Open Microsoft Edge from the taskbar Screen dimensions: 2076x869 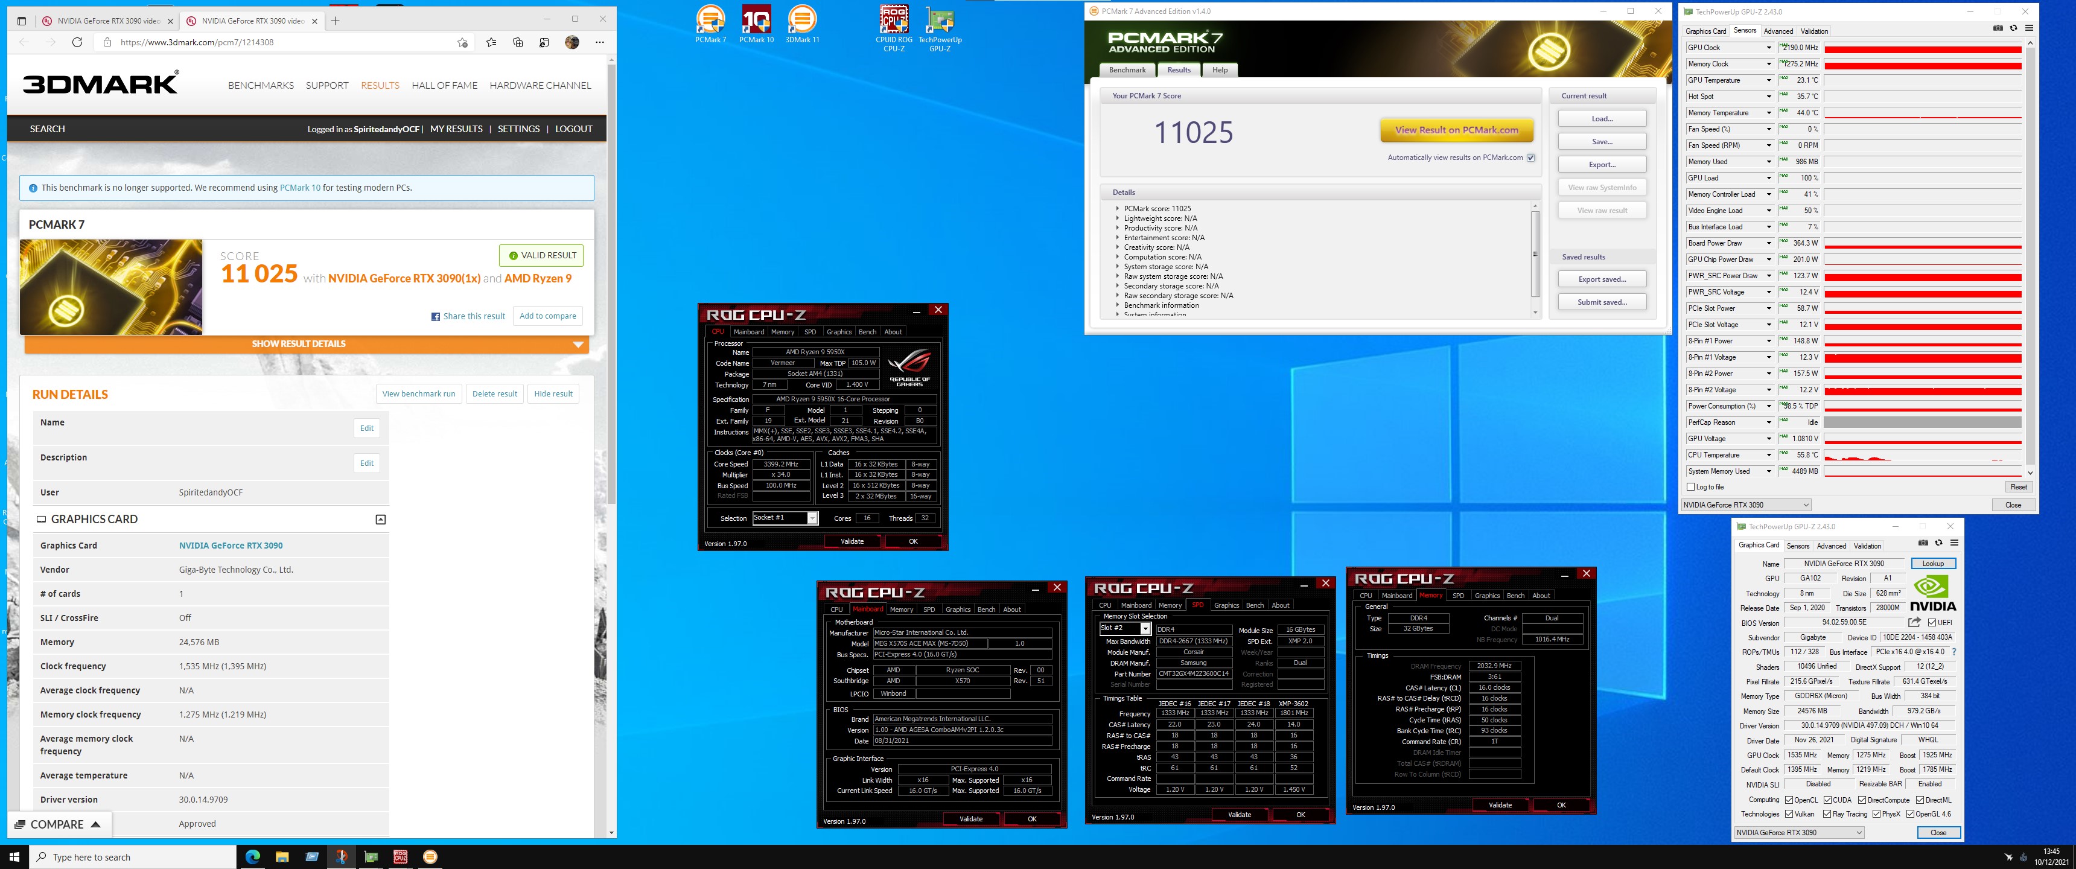tap(252, 857)
